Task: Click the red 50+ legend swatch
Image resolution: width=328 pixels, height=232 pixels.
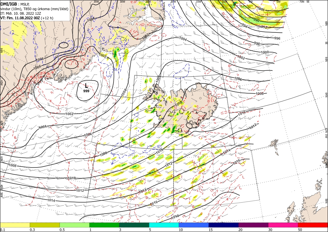Action: pos(313,225)
